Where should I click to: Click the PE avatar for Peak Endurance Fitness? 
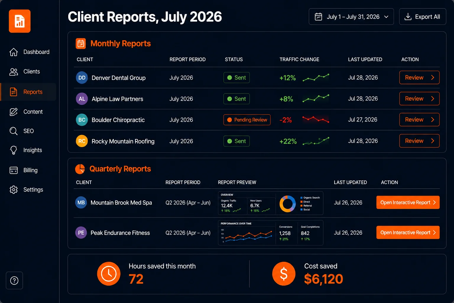[x=81, y=233]
